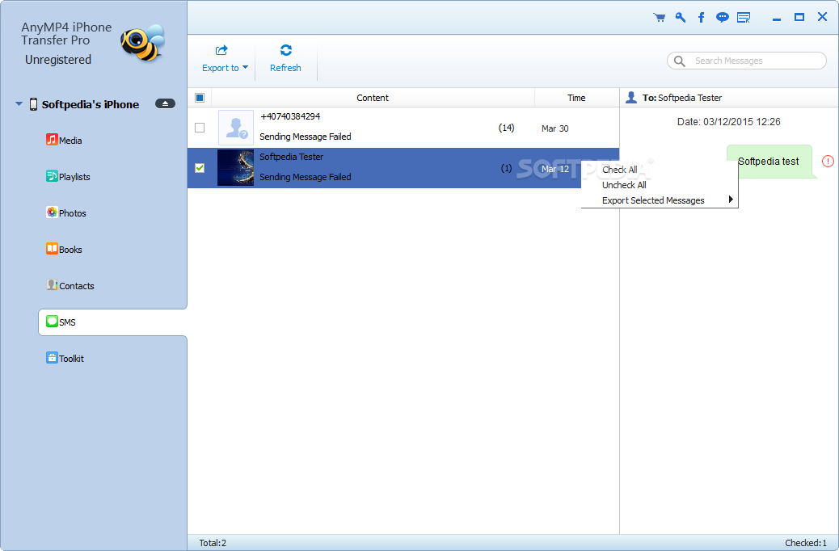Click the Export to share icon
Viewport: 839px width, 551px height.
pos(221,50)
